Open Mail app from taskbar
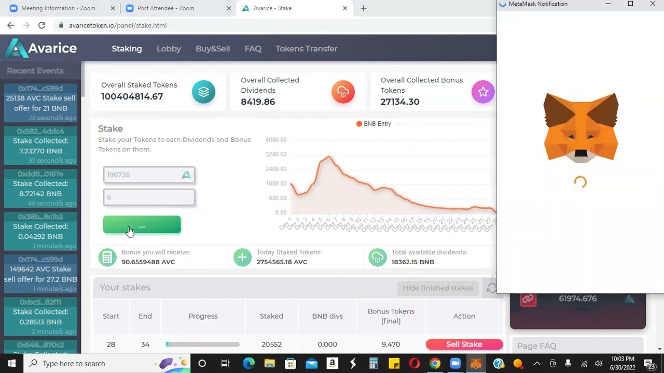Image resolution: width=664 pixels, height=373 pixels. [311, 363]
